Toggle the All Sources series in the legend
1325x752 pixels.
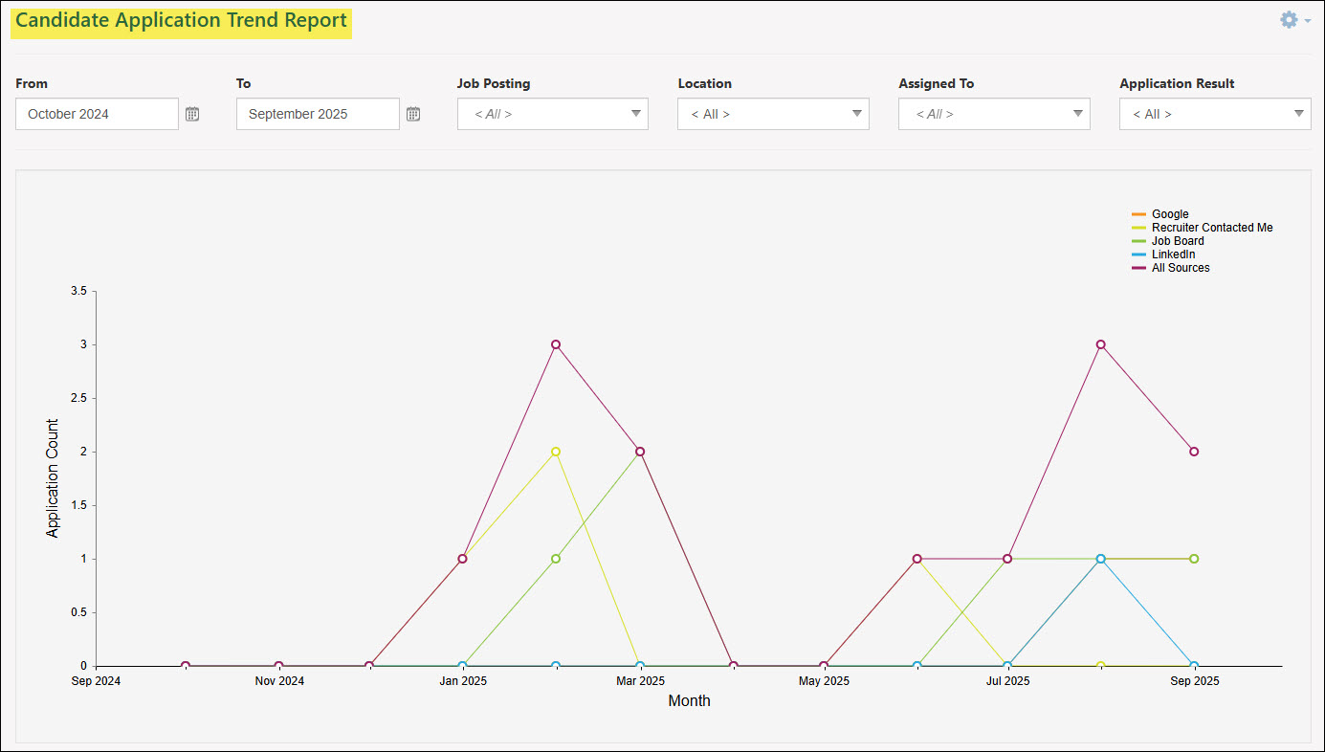click(1181, 268)
